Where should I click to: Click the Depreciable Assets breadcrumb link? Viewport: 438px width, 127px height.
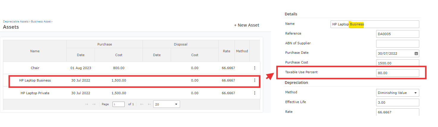point(16,22)
